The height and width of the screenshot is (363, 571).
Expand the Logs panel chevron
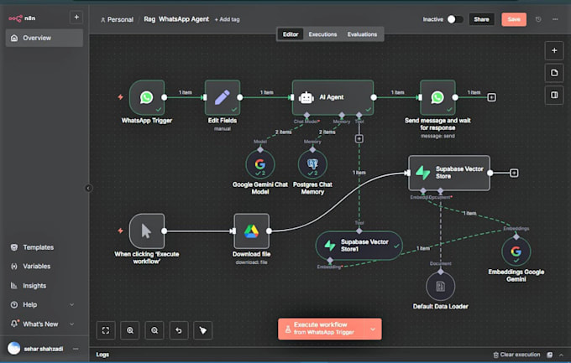561,355
